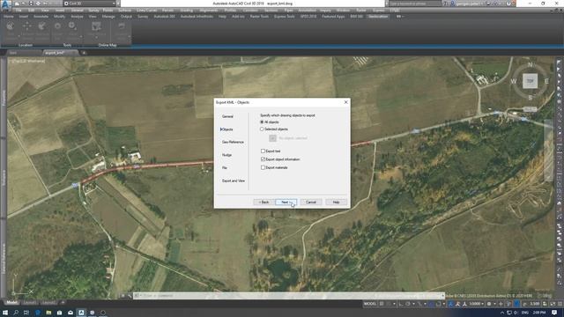Open the Windows notification center
The height and width of the screenshot is (317, 564).
pos(554,313)
